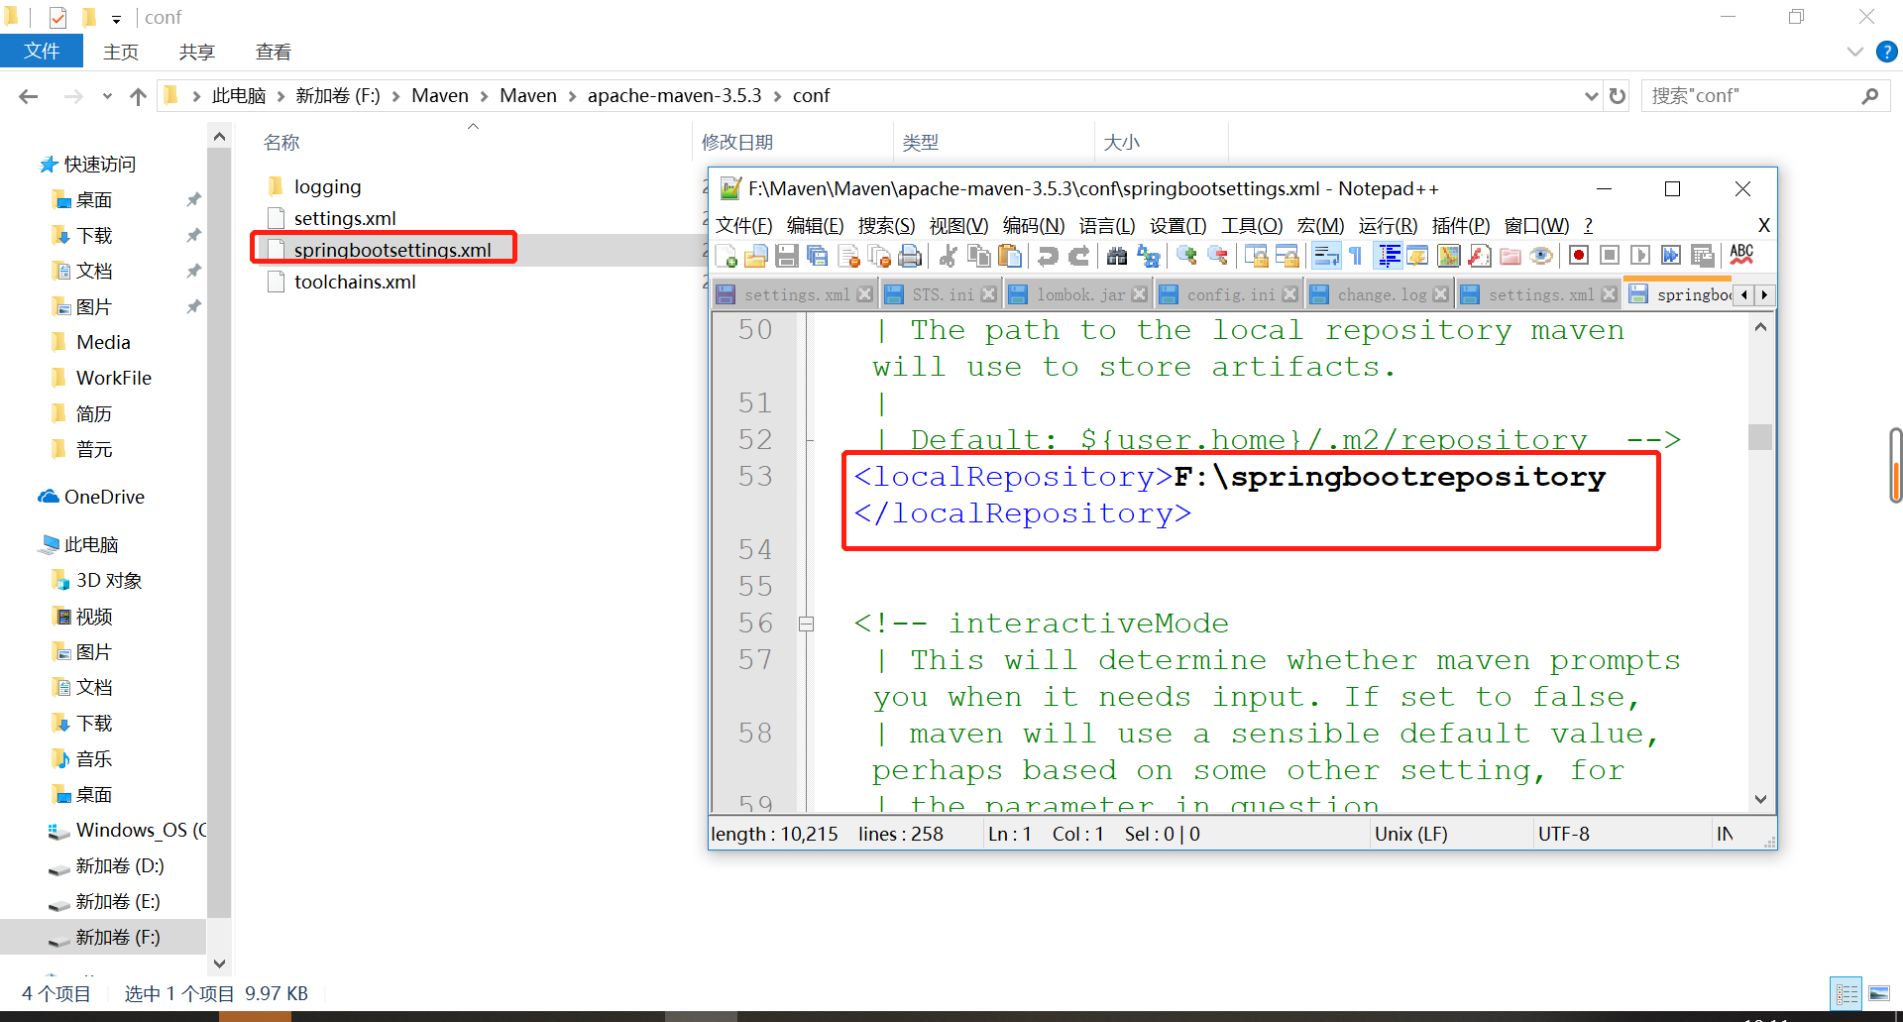Toggle synchronized vertical scrolling

click(1257, 257)
